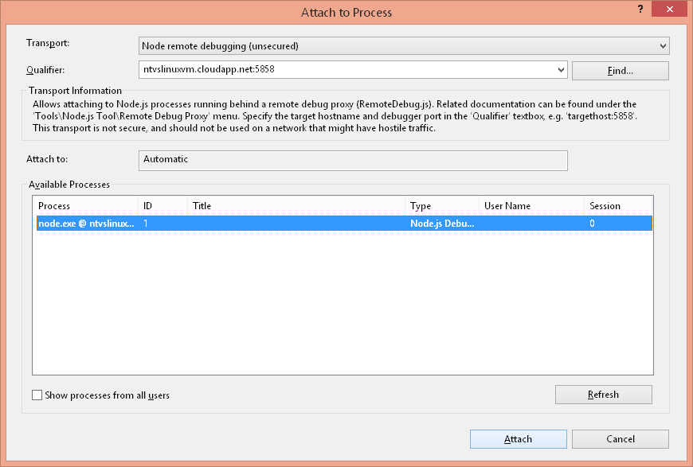Click the help question mark icon
Screen dimensions: 693x467
641,7
